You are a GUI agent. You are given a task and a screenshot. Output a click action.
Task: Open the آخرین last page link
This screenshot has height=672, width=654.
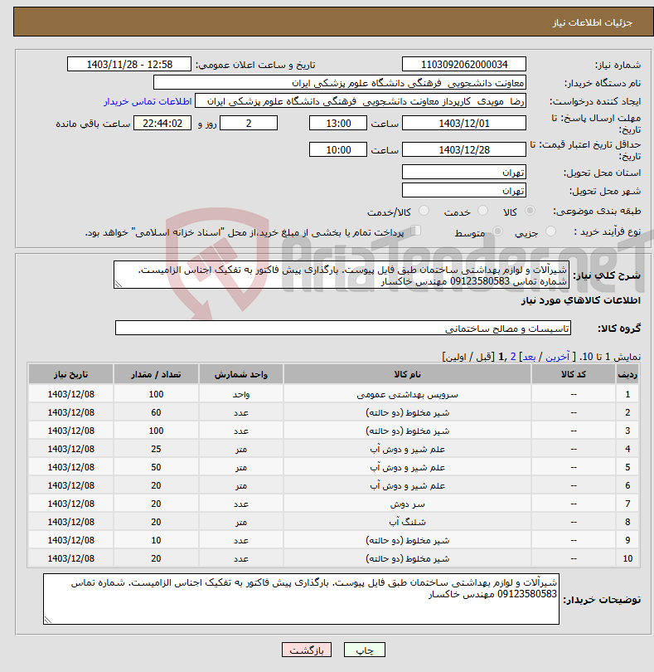(x=558, y=357)
